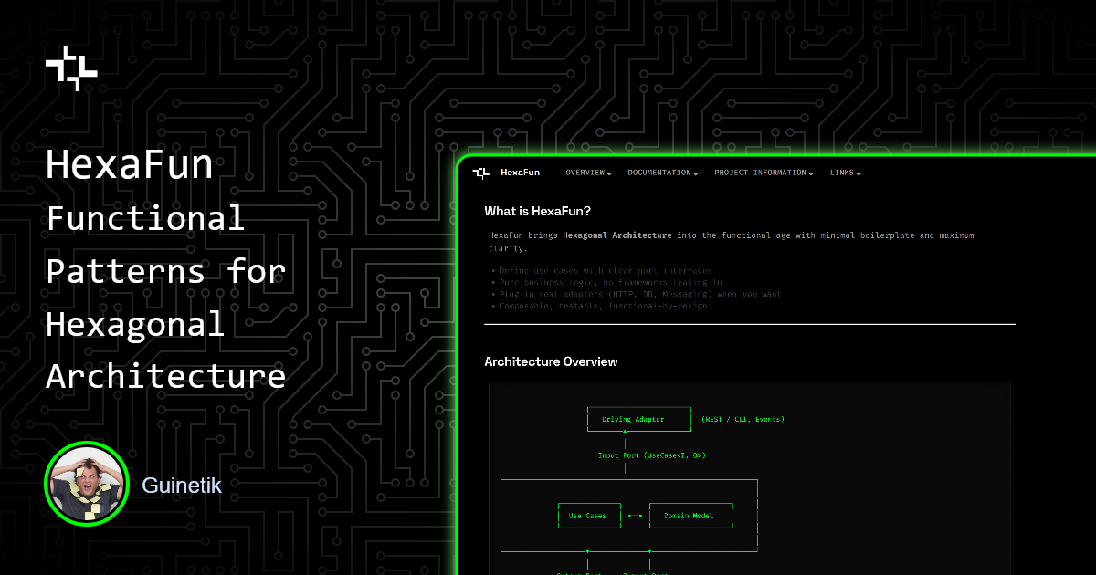The image size is (1096, 575).
Task: Click the Architecture Overview heading
Action: [x=551, y=362]
